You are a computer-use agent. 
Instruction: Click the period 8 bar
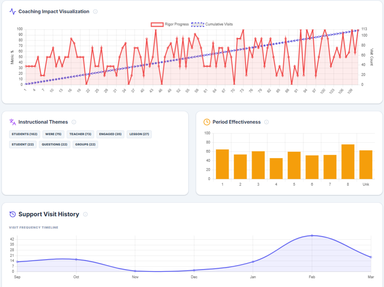[x=348, y=161]
